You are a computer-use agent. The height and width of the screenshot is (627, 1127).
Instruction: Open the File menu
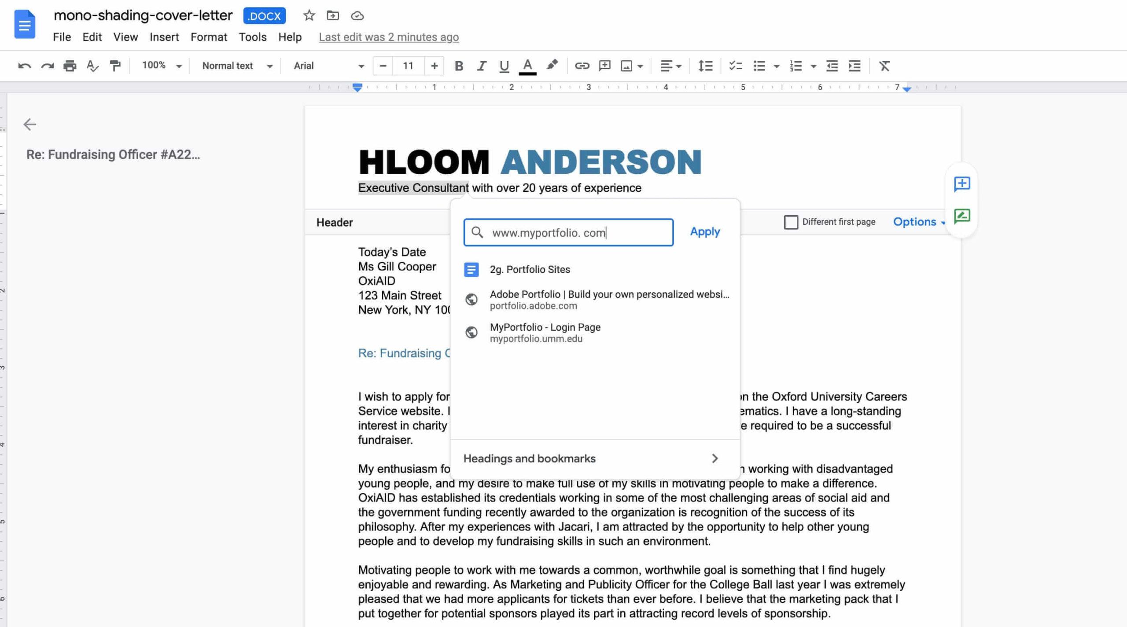[62, 37]
